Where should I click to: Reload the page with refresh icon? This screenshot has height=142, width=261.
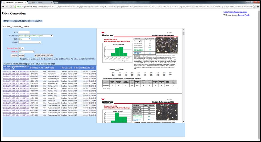point(11,6)
